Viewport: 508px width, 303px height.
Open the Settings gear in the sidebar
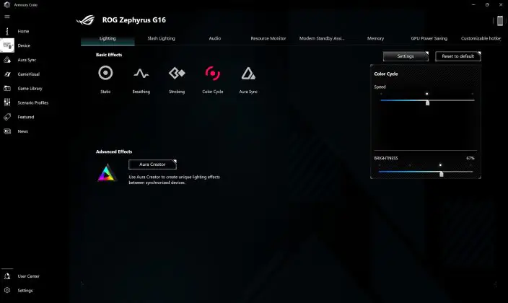(x=7, y=290)
